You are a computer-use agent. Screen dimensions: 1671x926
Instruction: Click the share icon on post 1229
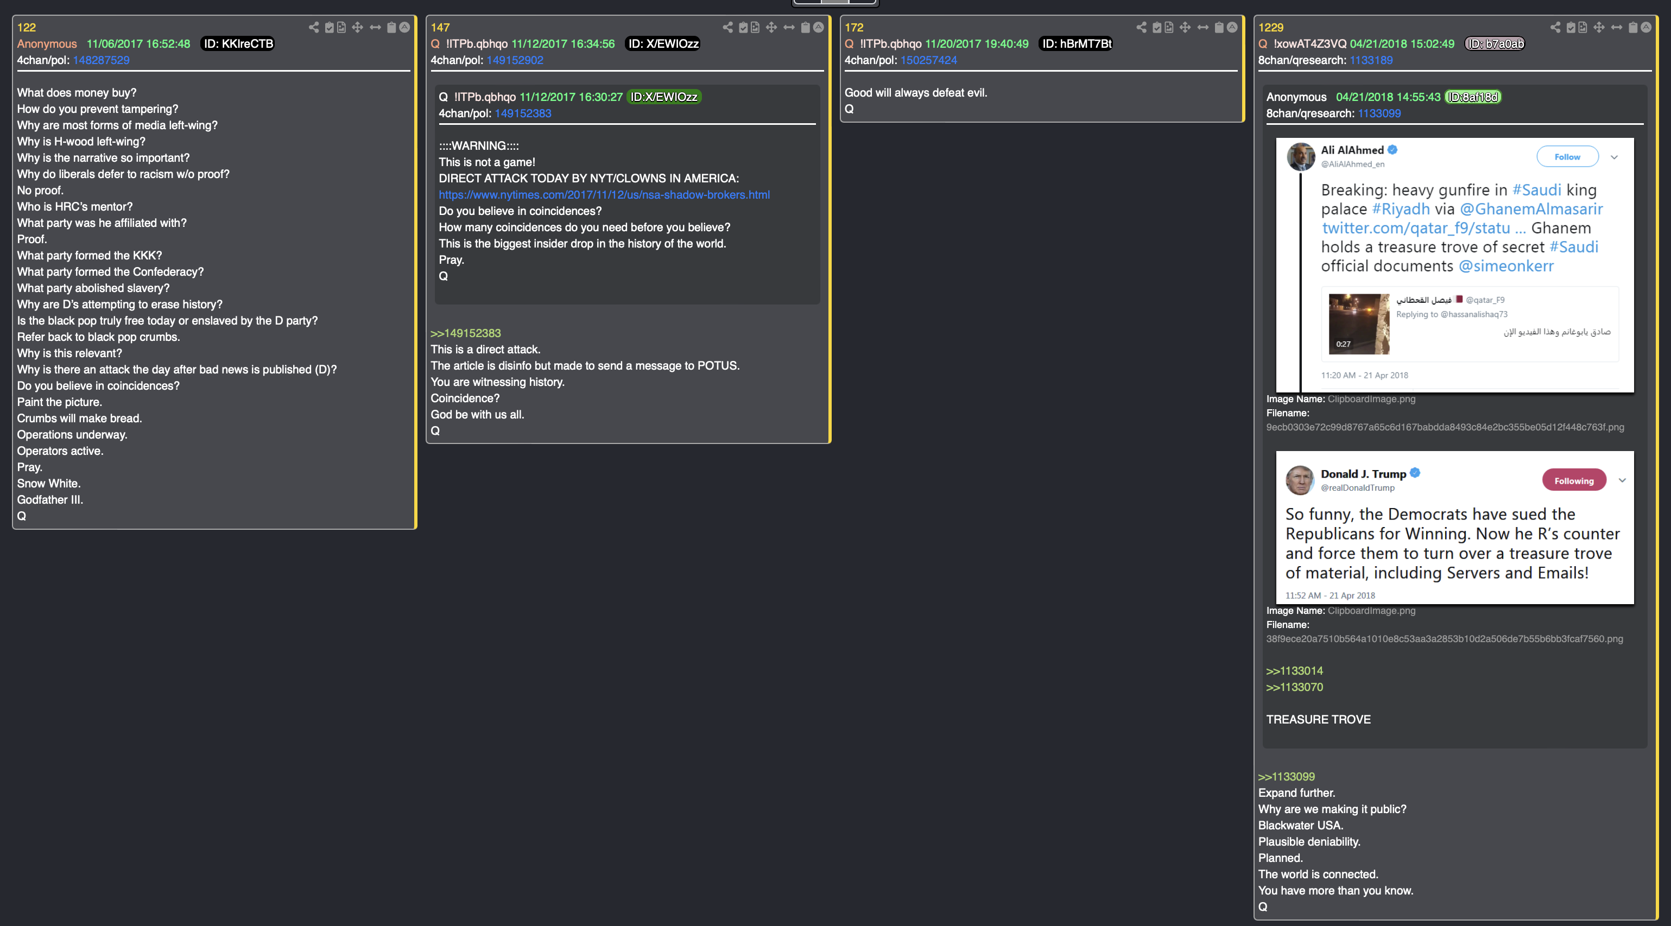point(1555,27)
